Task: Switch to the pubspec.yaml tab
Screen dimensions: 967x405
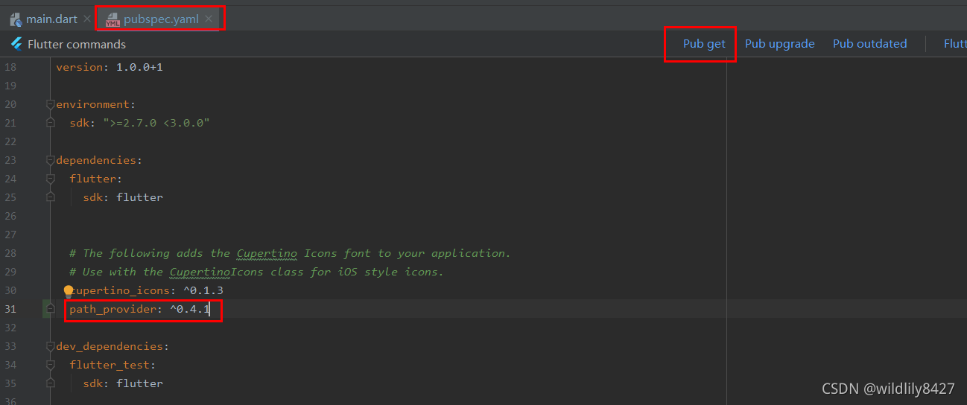Action: 161,19
